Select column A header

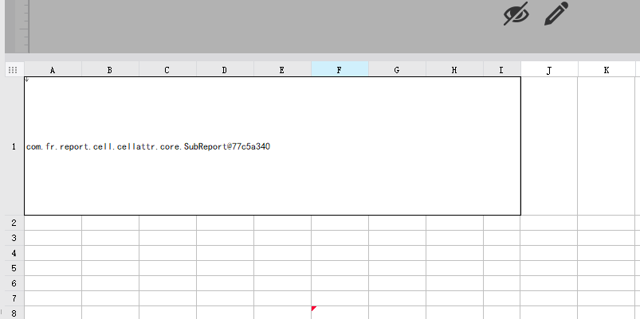(53, 70)
